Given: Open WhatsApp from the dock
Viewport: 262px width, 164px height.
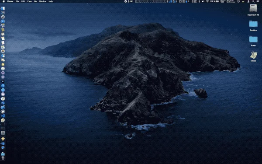Looking at the screenshot, I should [x=3, y=120].
